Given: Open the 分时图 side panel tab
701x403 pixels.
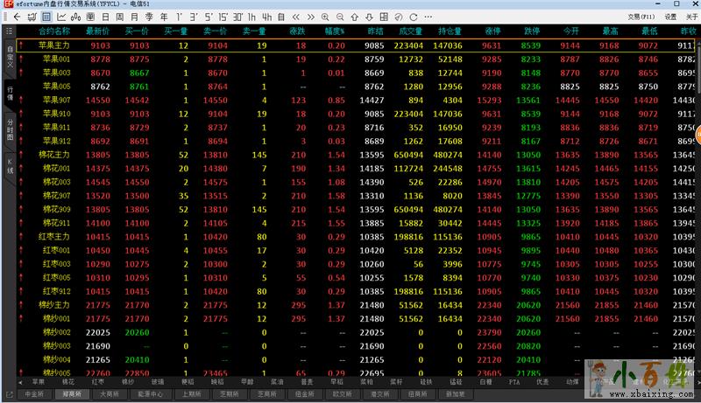Looking at the screenshot, I should pyautogui.click(x=10, y=129).
